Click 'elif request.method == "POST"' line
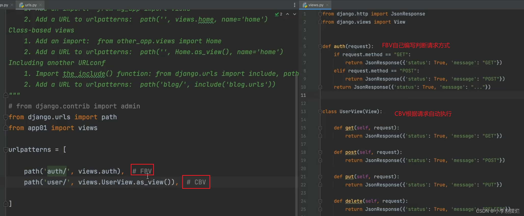524x216 pixels. (376, 71)
